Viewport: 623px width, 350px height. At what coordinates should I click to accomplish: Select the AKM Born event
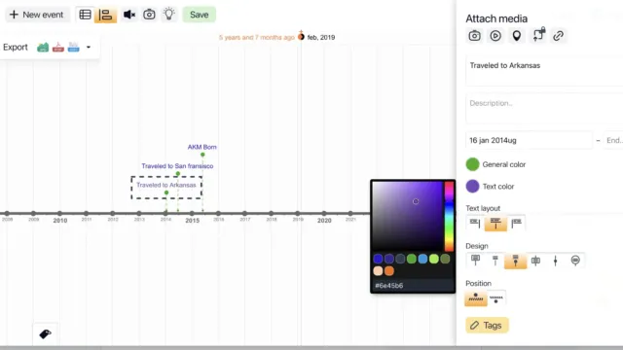[202, 147]
